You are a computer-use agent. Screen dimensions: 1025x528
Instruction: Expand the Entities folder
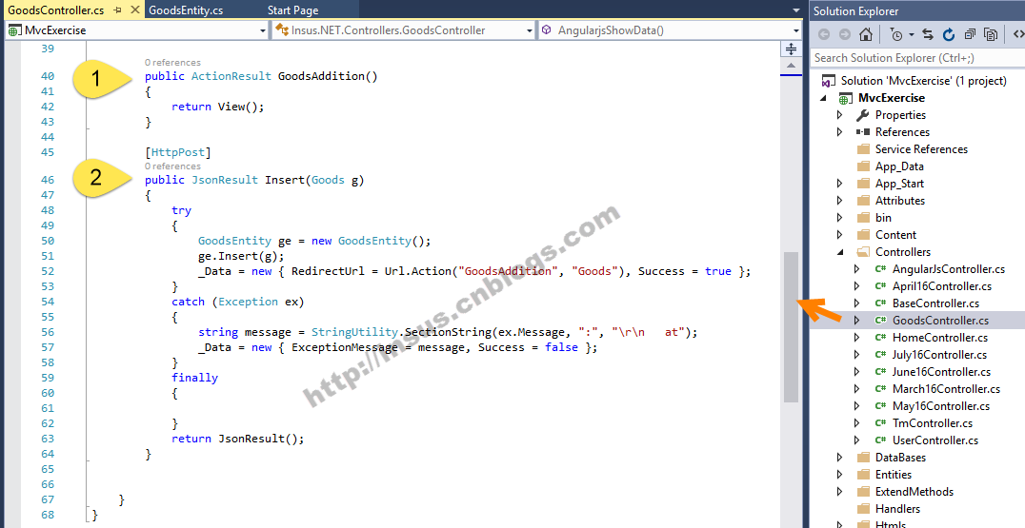pos(840,475)
